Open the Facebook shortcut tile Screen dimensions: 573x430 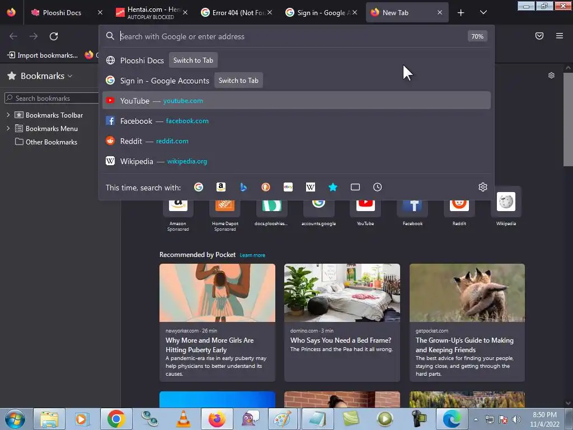[x=412, y=211]
